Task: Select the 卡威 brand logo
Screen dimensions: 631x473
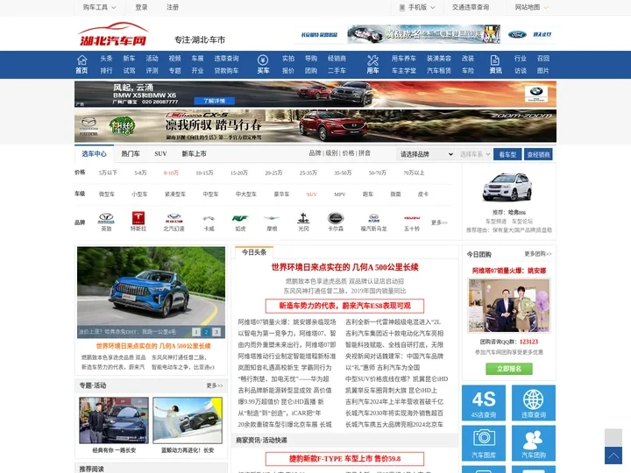Action: click(x=209, y=218)
